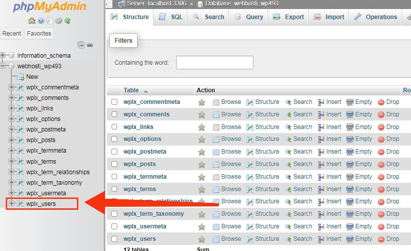Focus the 'Containing the word' filter field
Image resolution: width=411 pixels, height=251 pixels.
tap(215, 62)
